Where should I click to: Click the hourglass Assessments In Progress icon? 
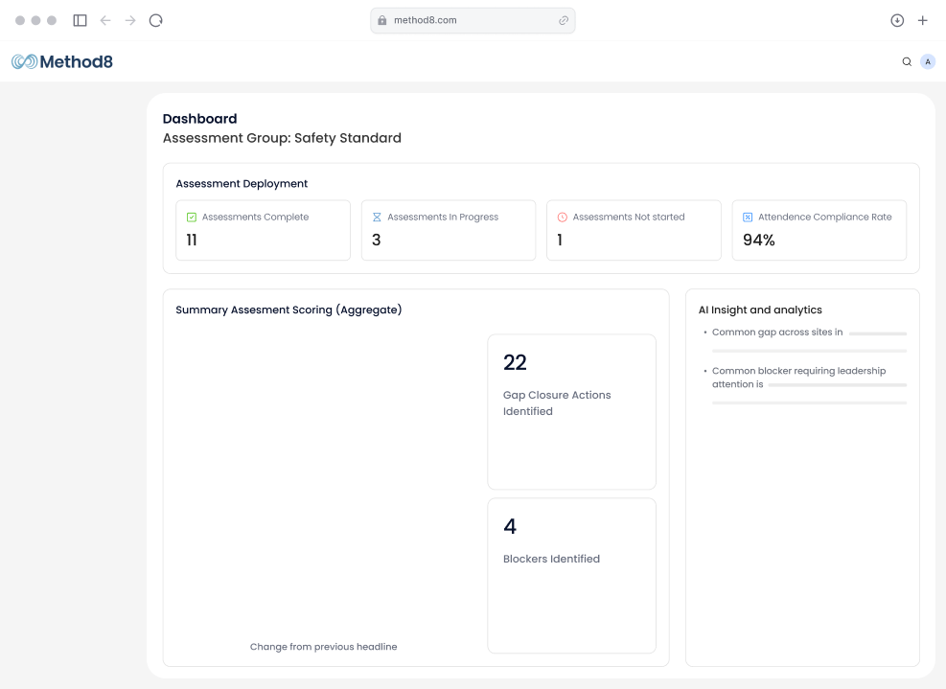(x=377, y=218)
